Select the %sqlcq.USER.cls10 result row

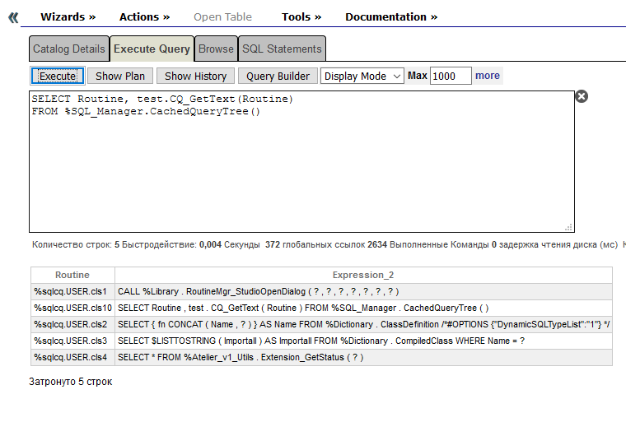click(x=72, y=308)
